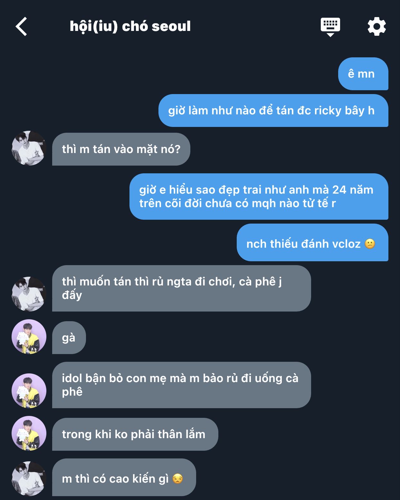The image size is (400, 500).
Task: Select the 'gà' message bubble
Action: click(69, 338)
